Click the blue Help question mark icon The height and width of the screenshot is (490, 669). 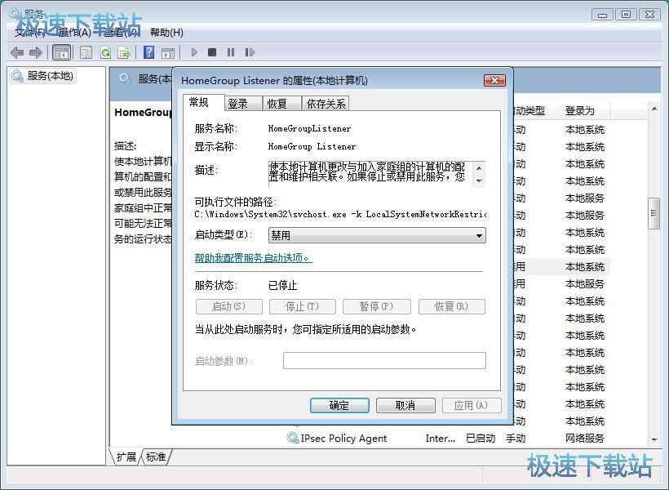coord(149,52)
